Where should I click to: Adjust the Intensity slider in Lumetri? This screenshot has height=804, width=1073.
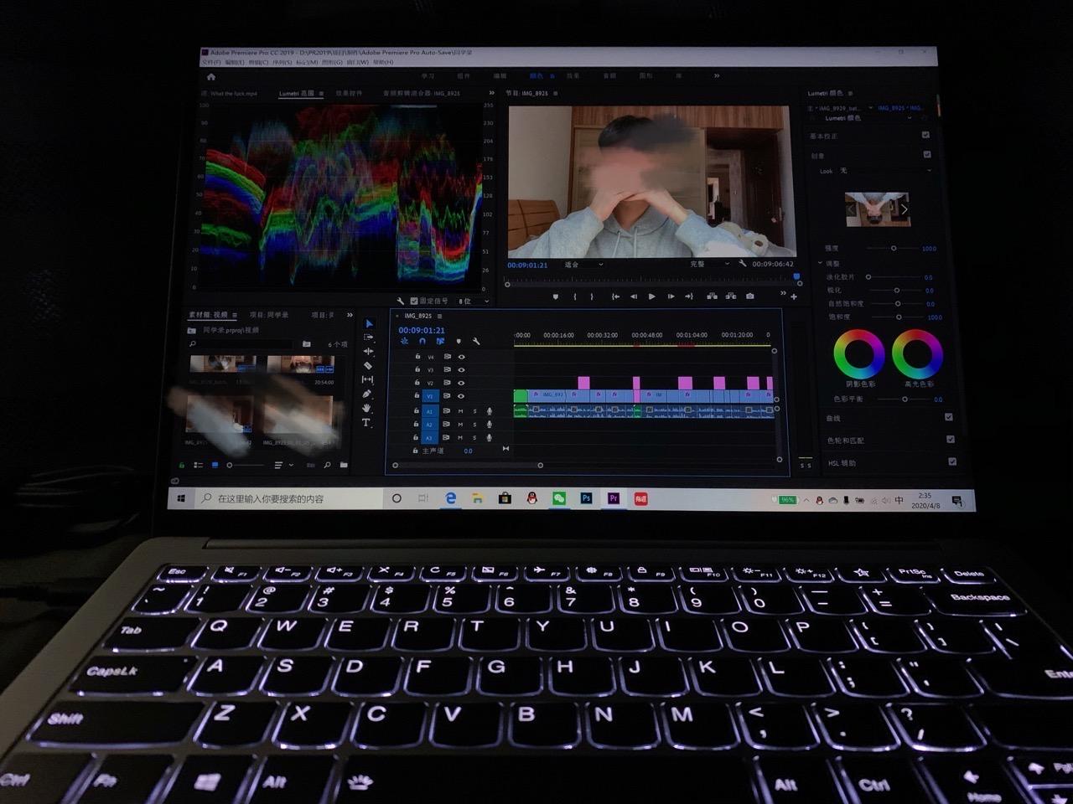pos(893,248)
